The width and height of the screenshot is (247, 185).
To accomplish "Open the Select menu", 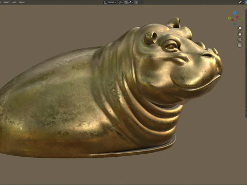I will (7, 2).
